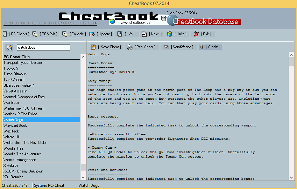The height and width of the screenshot is (189, 297).
Task: Open the PC Cheats section icon
Action: pos(5,34)
